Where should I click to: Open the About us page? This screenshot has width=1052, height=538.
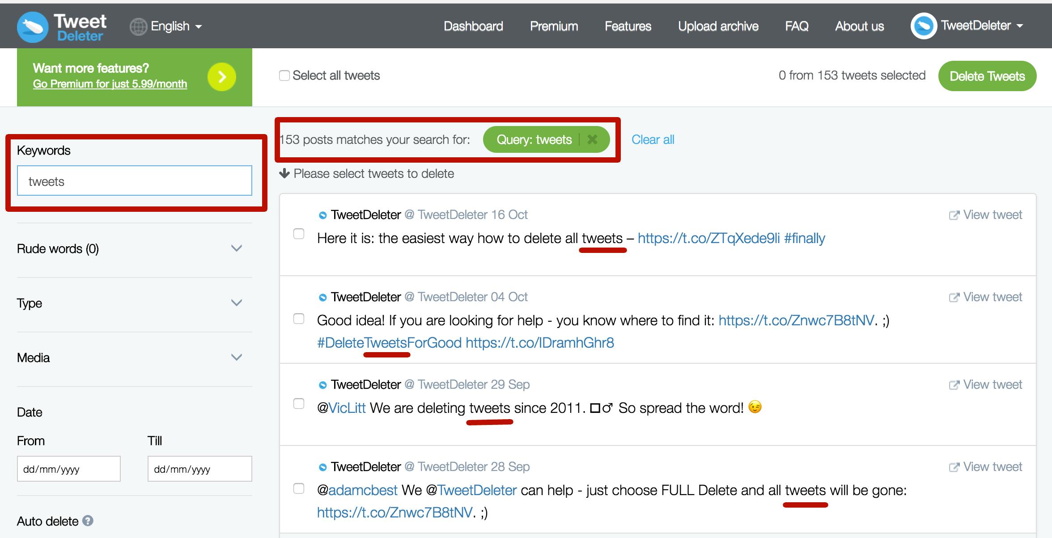coord(860,26)
